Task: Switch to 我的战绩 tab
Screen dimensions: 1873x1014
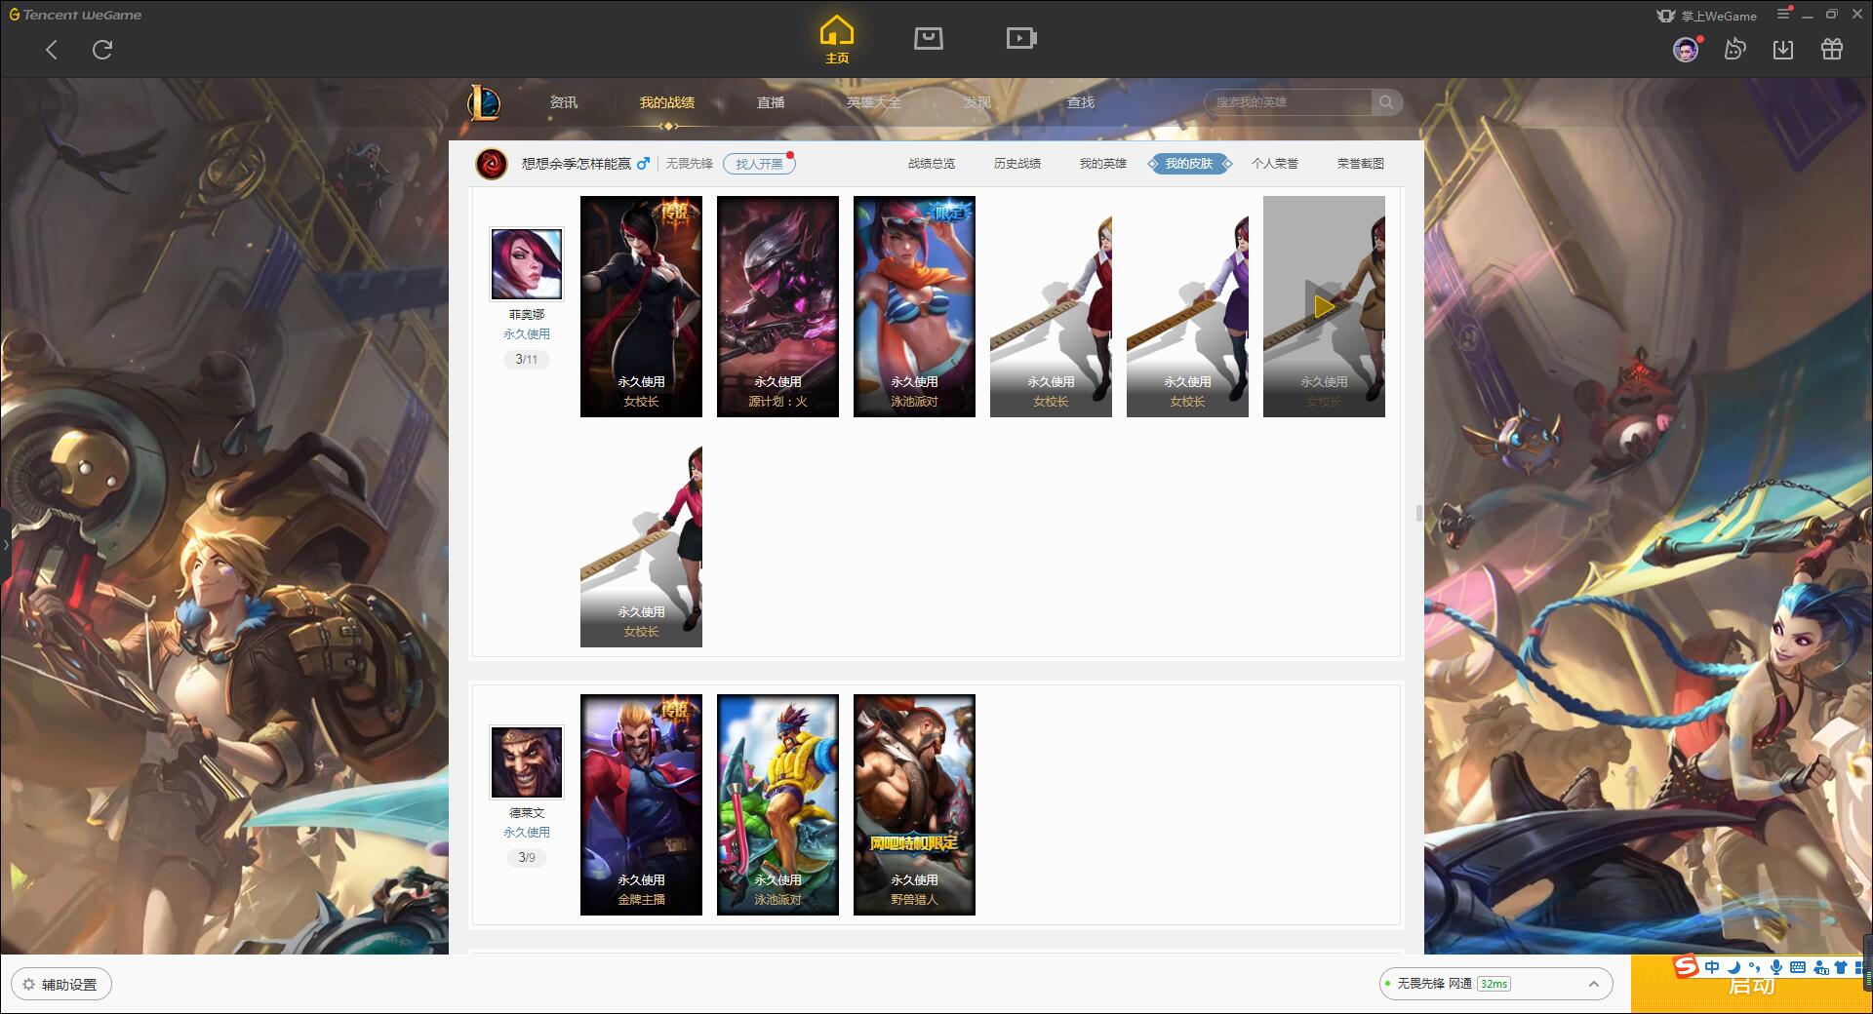Action: point(667,102)
